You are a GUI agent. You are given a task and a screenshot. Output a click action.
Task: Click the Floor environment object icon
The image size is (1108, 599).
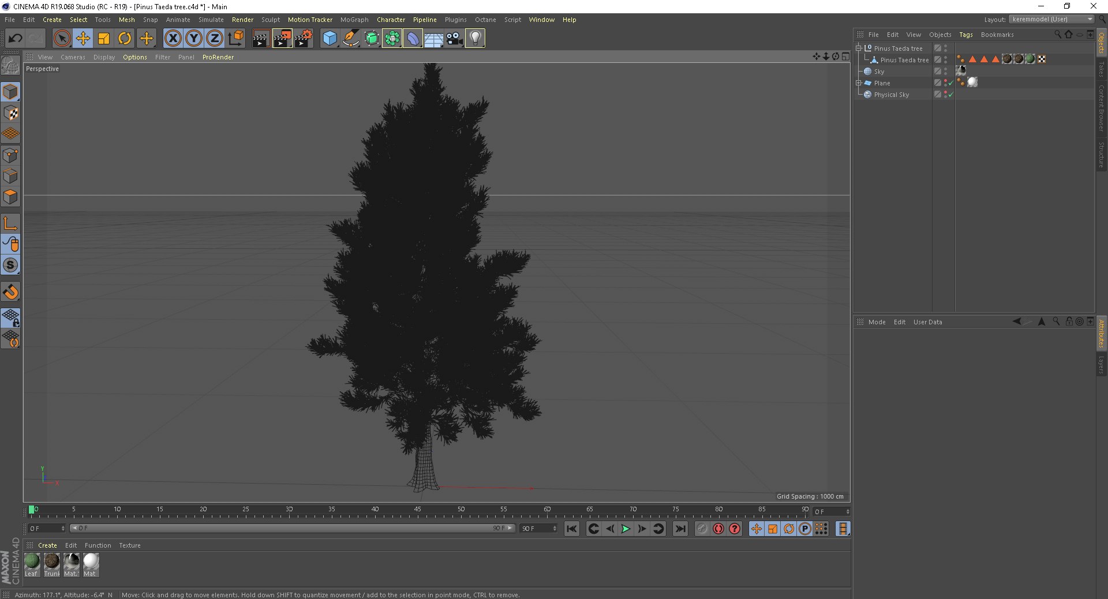click(433, 39)
